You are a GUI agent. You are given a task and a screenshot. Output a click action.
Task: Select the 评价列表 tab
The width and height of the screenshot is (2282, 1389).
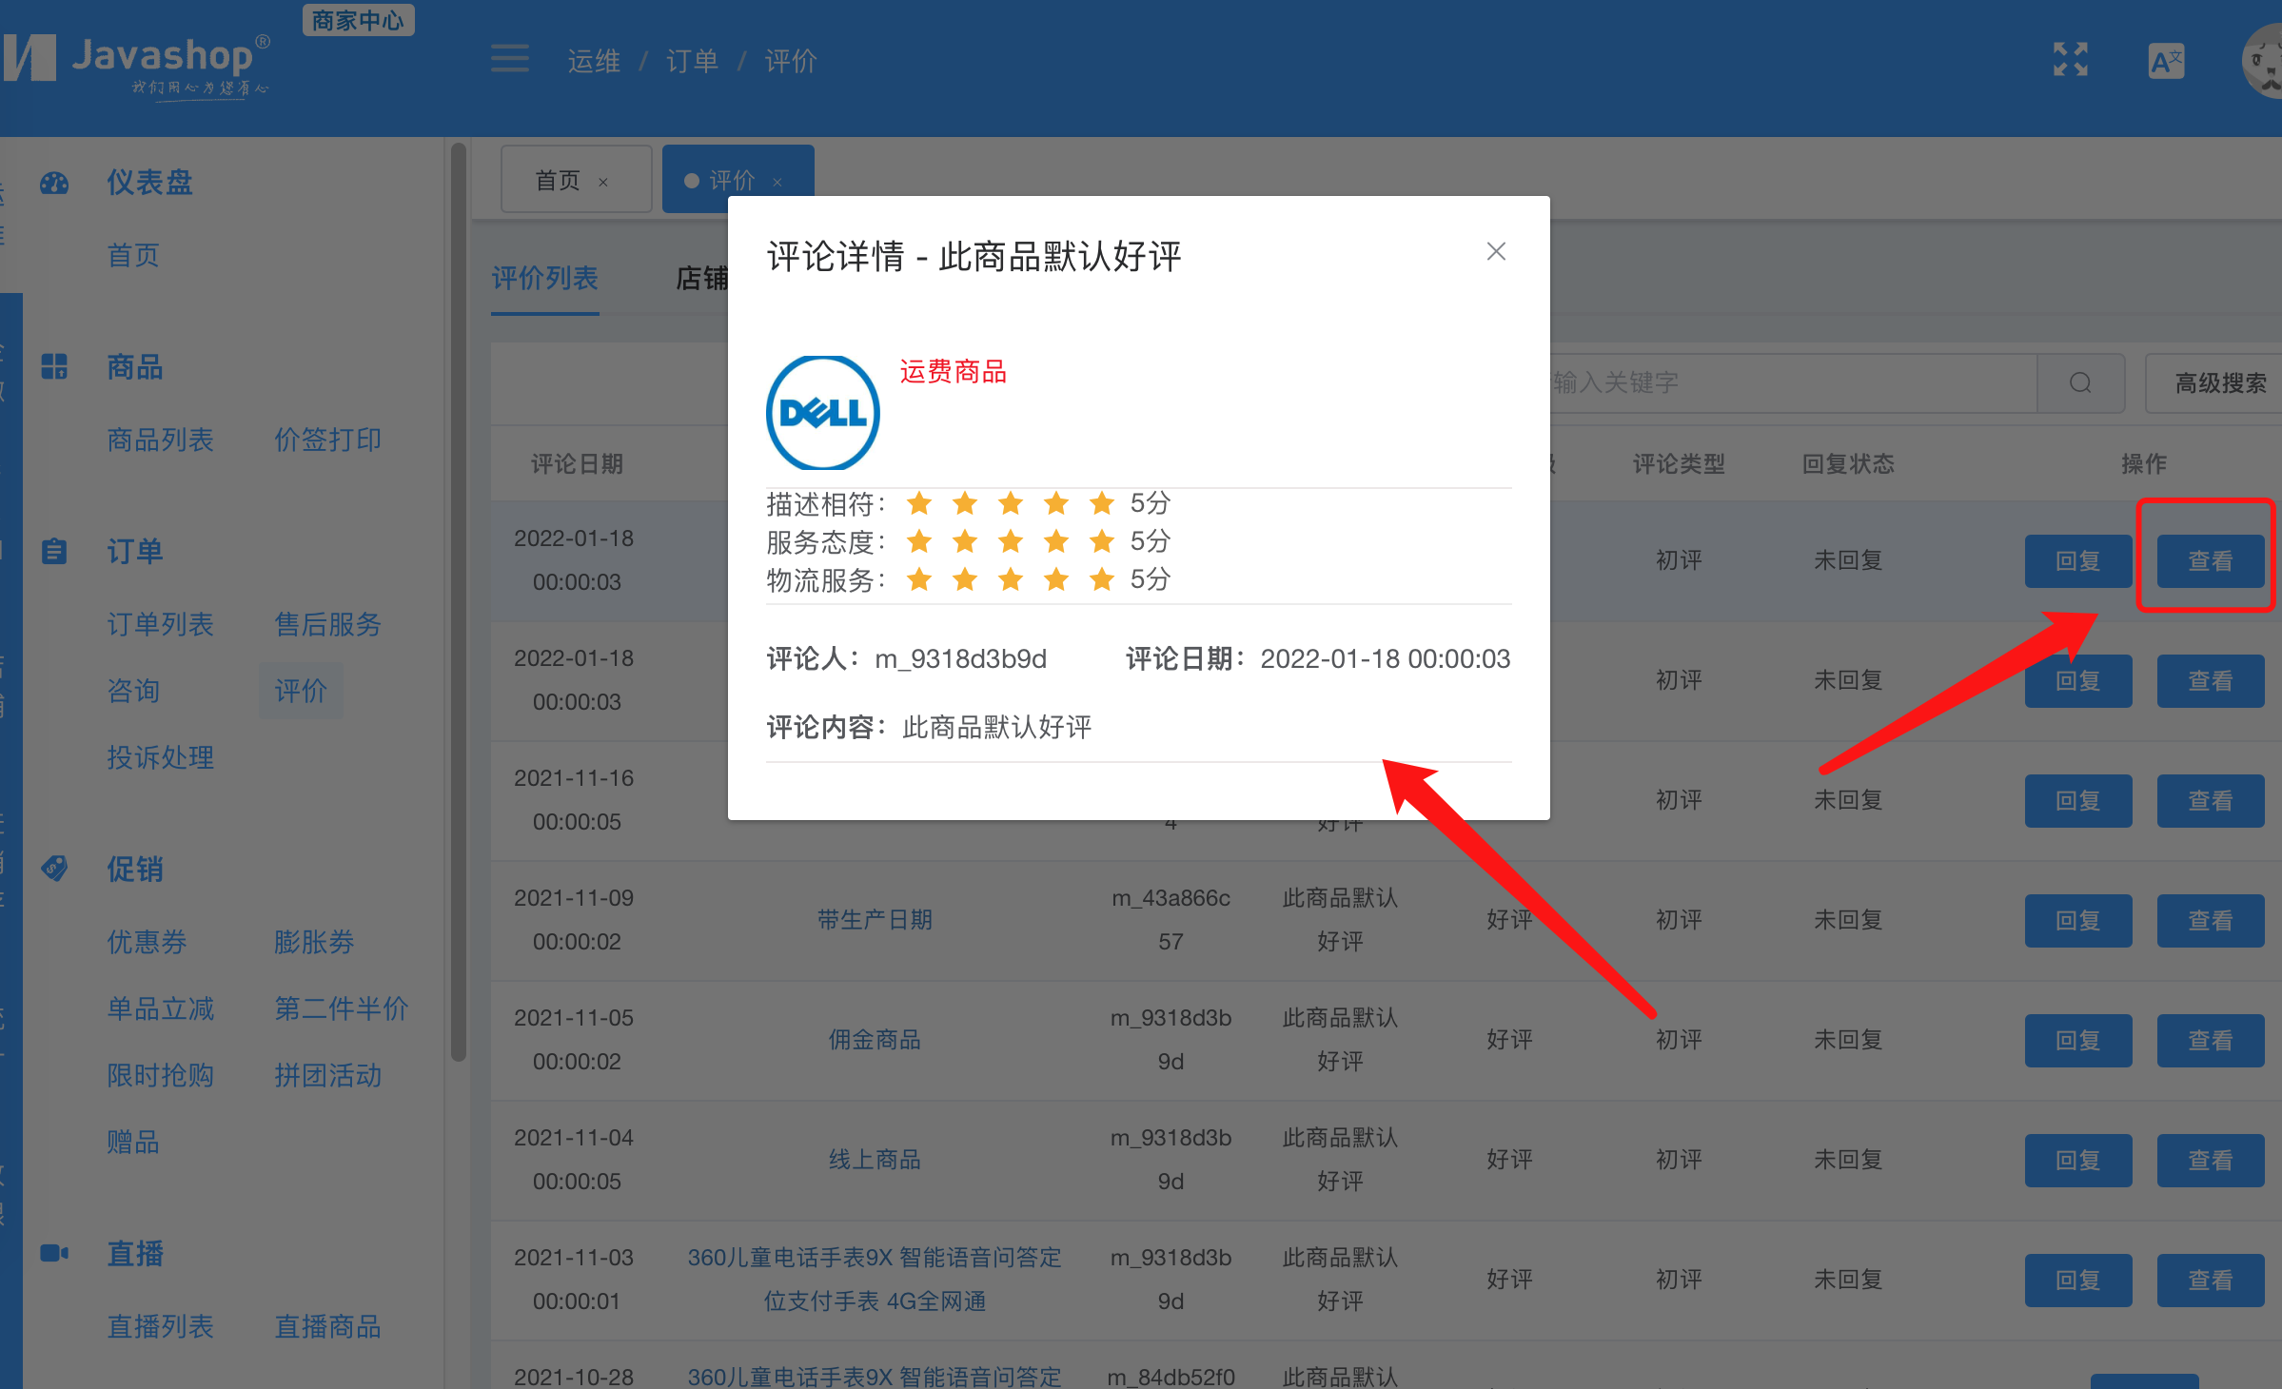pyautogui.click(x=544, y=279)
